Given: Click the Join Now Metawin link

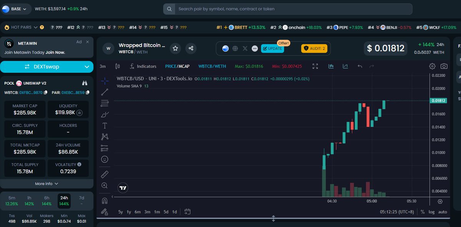Looking at the screenshot, I should tap(55, 53).
